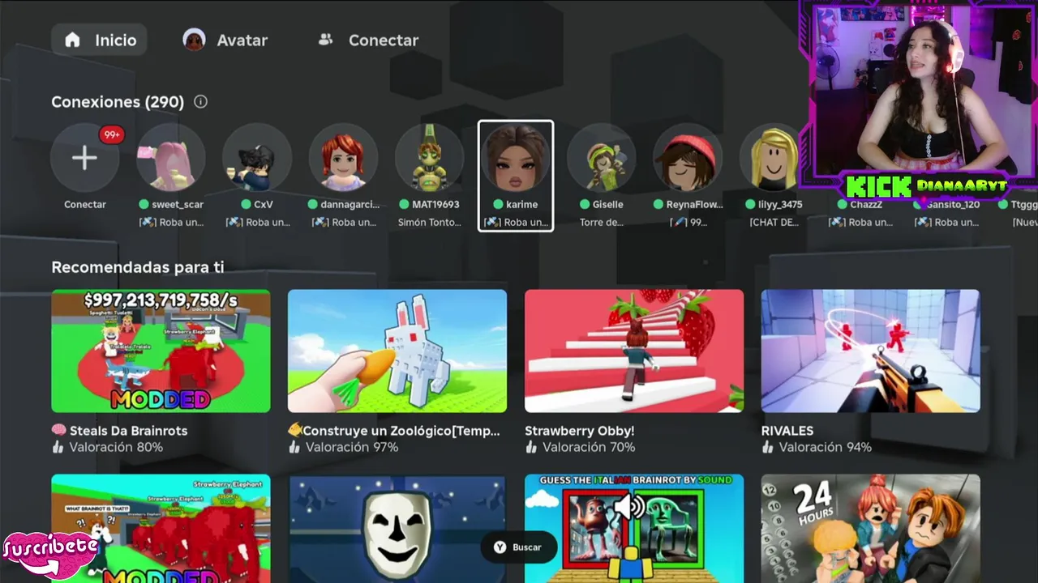Select CxV's avatar
The height and width of the screenshot is (583, 1038).
coord(257,158)
